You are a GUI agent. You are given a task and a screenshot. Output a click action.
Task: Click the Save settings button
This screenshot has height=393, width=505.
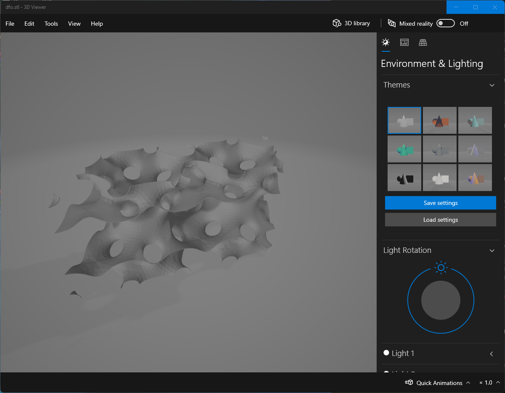441,203
